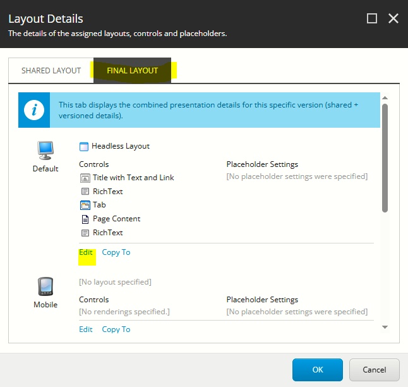Cancel the Layout Details dialog
Image resolution: width=408 pixels, height=387 pixels.
tap(374, 370)
